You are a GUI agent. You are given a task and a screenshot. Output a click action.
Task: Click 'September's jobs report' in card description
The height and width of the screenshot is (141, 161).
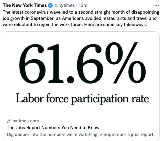click(x=129, y=134)
